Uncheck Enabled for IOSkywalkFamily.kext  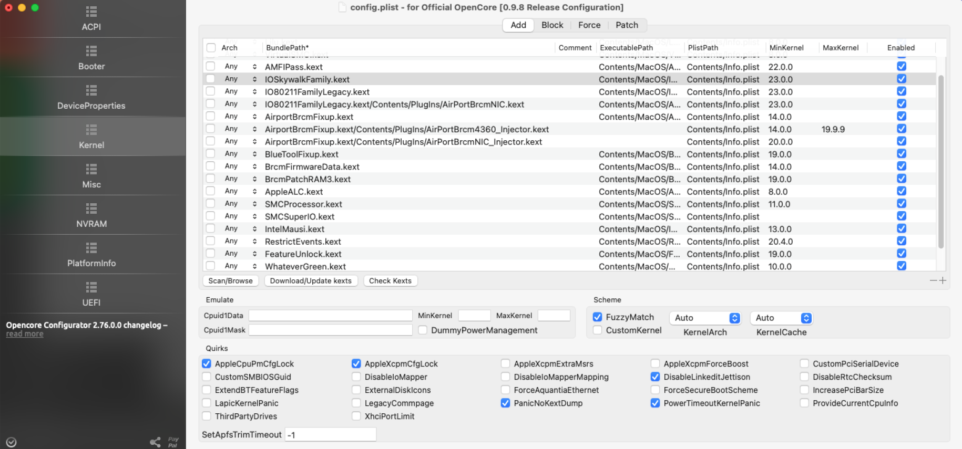coord(902,79)
